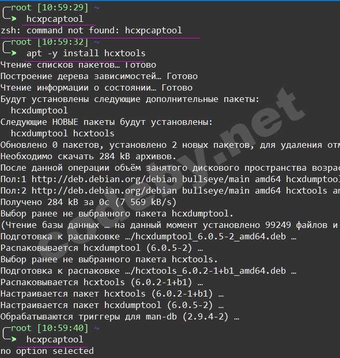Click the "Получено 284 kB" download summary line
340x358 pixels.
(x=88, y=202)
